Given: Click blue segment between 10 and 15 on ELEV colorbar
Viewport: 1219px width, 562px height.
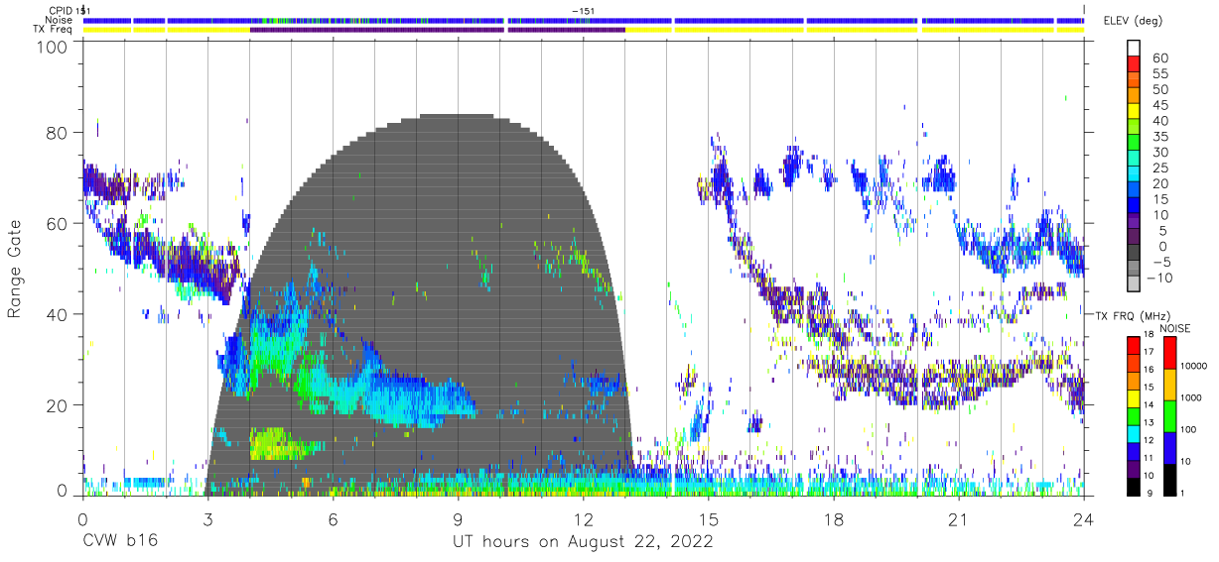Looking at the screenshot, I should coord(1134,205).
